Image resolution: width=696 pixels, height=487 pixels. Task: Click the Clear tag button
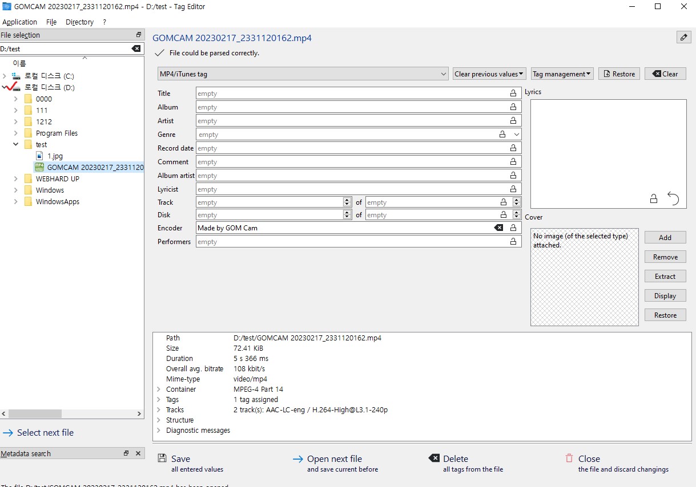tap(665, 74)
